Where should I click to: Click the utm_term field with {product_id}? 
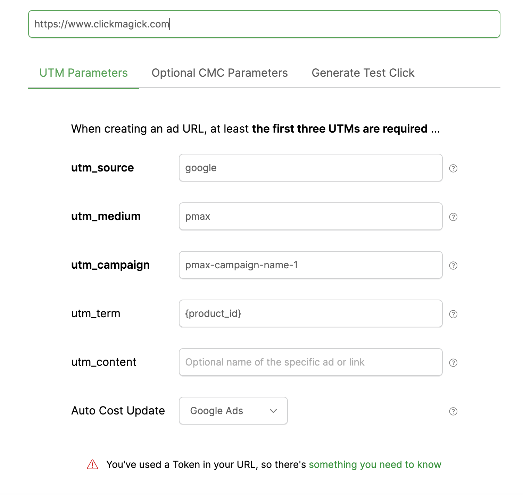click(x=310, y=313)
